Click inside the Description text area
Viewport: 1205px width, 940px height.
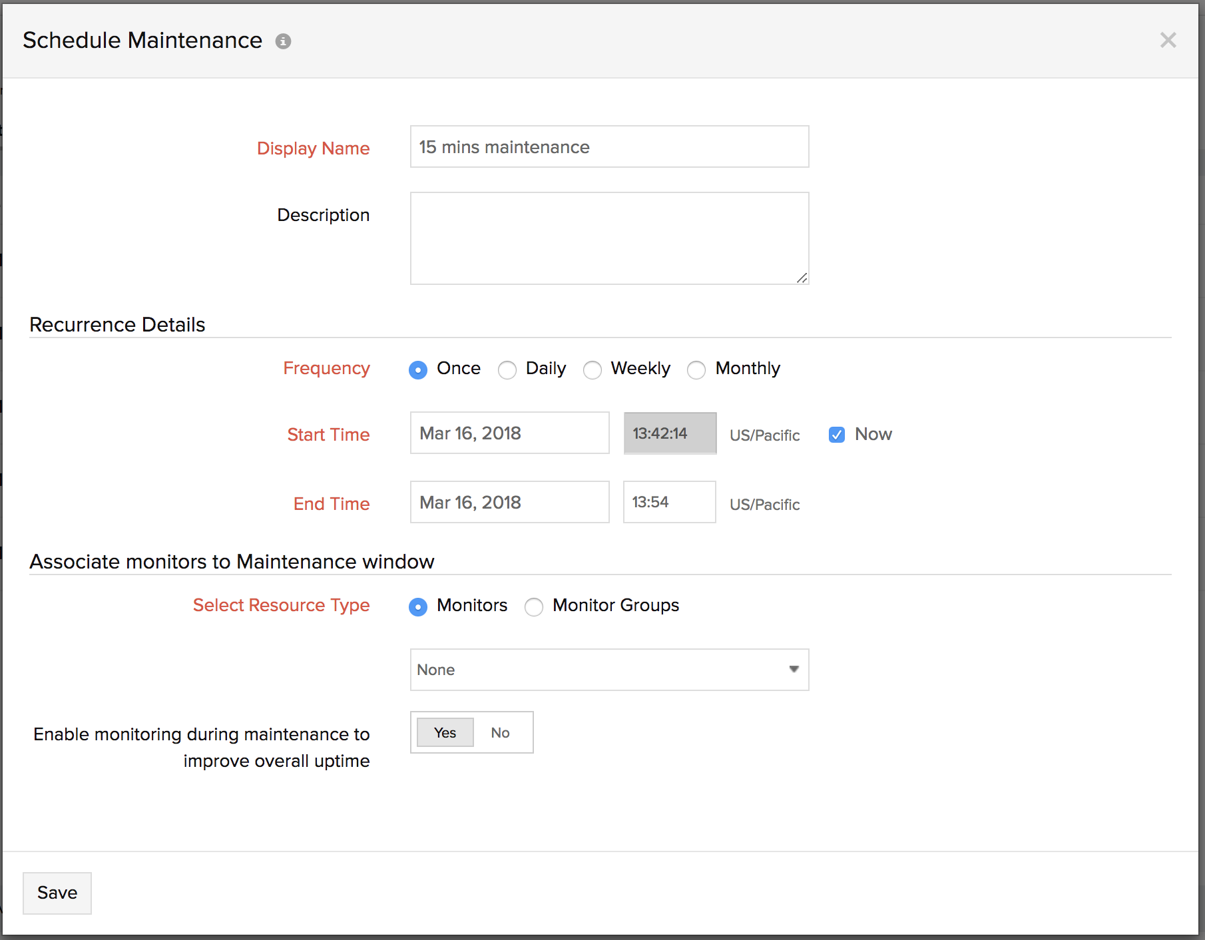click(608, 238)
